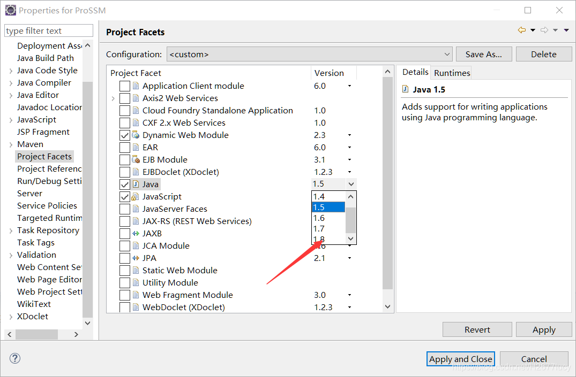
Task: Click the Application Client module document icon
Action: point(136,86)
